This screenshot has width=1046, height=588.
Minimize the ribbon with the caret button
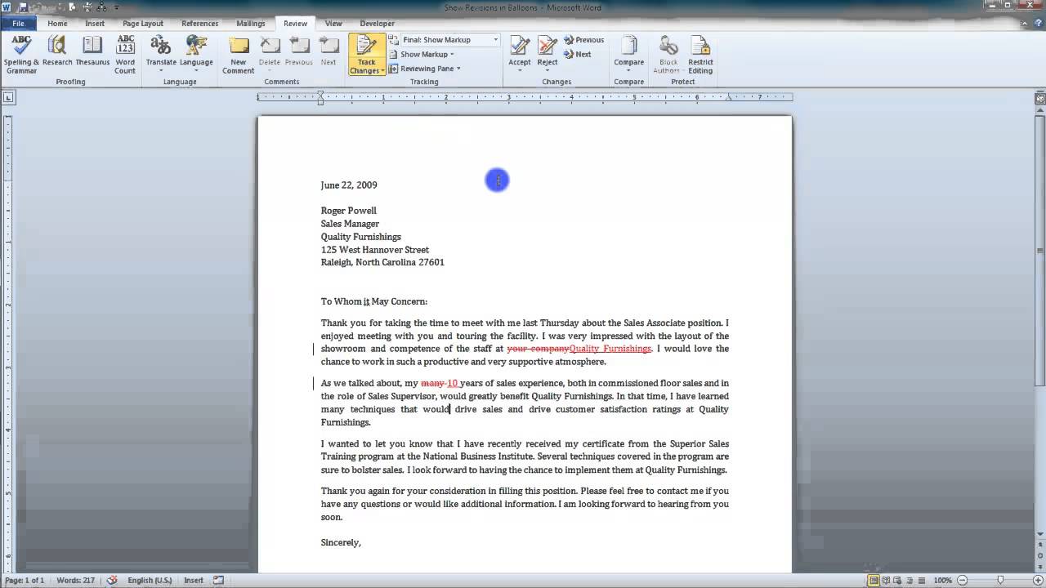tap(1025, 24)
